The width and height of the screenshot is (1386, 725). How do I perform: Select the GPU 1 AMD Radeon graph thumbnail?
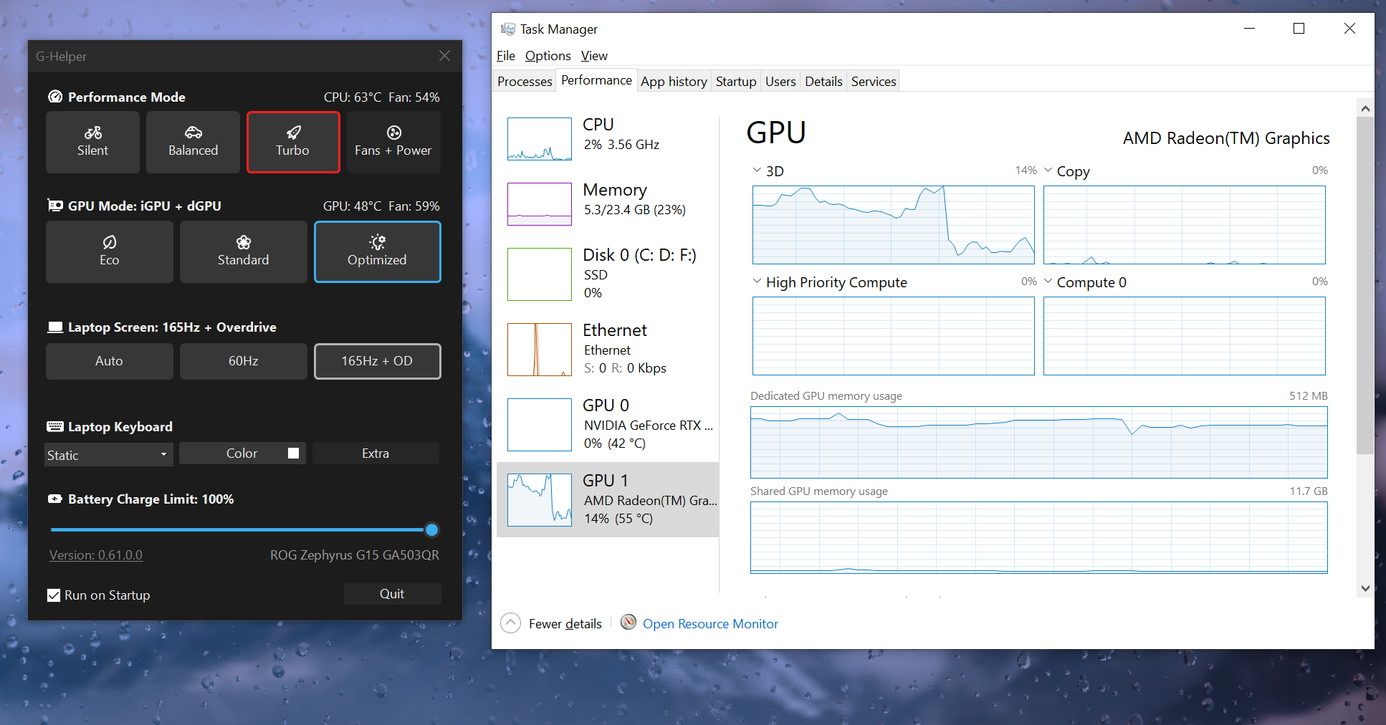click(x=539, y=499)
